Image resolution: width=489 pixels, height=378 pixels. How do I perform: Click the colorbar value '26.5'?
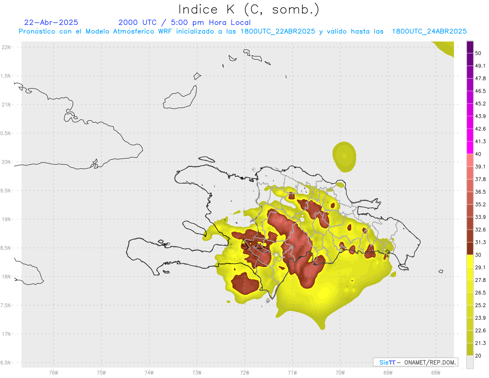(480, 292)
